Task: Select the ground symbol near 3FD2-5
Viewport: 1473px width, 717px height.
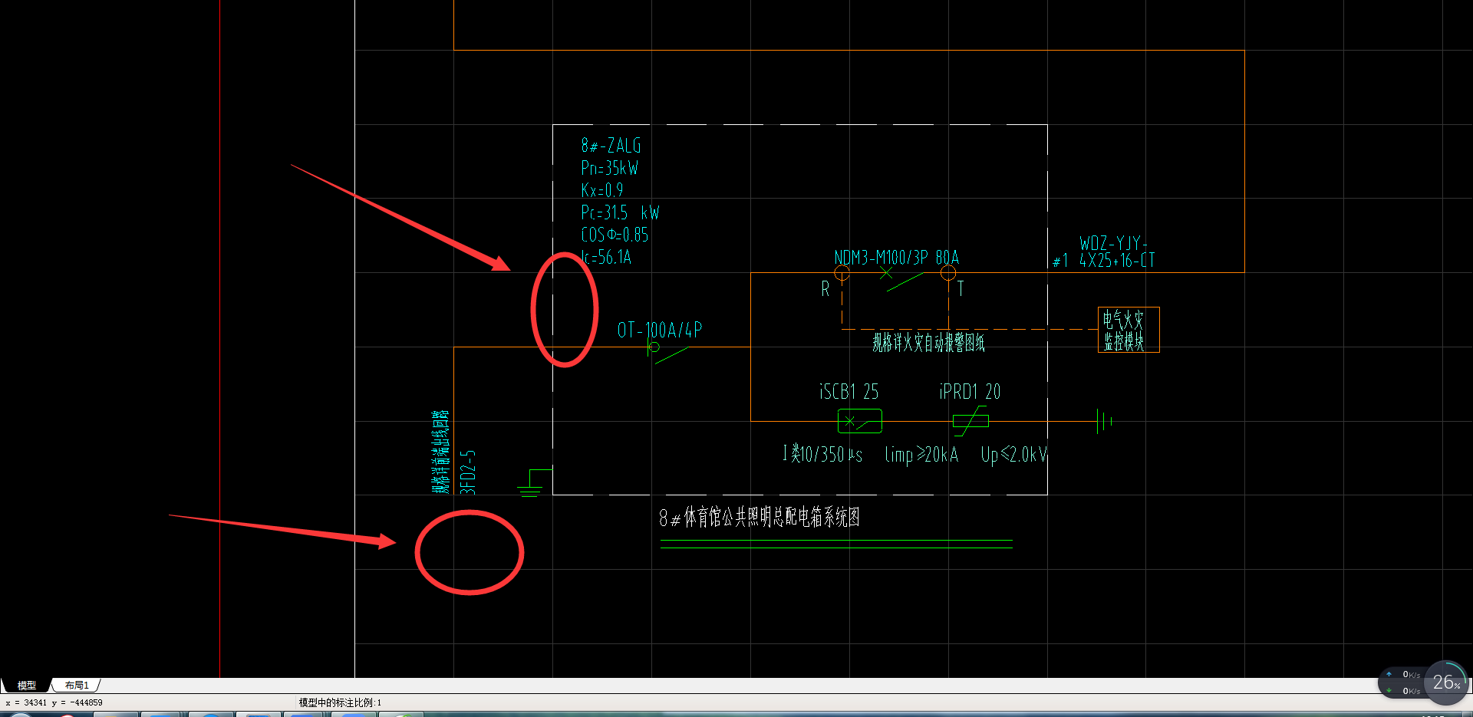Action: click(534, 483)
